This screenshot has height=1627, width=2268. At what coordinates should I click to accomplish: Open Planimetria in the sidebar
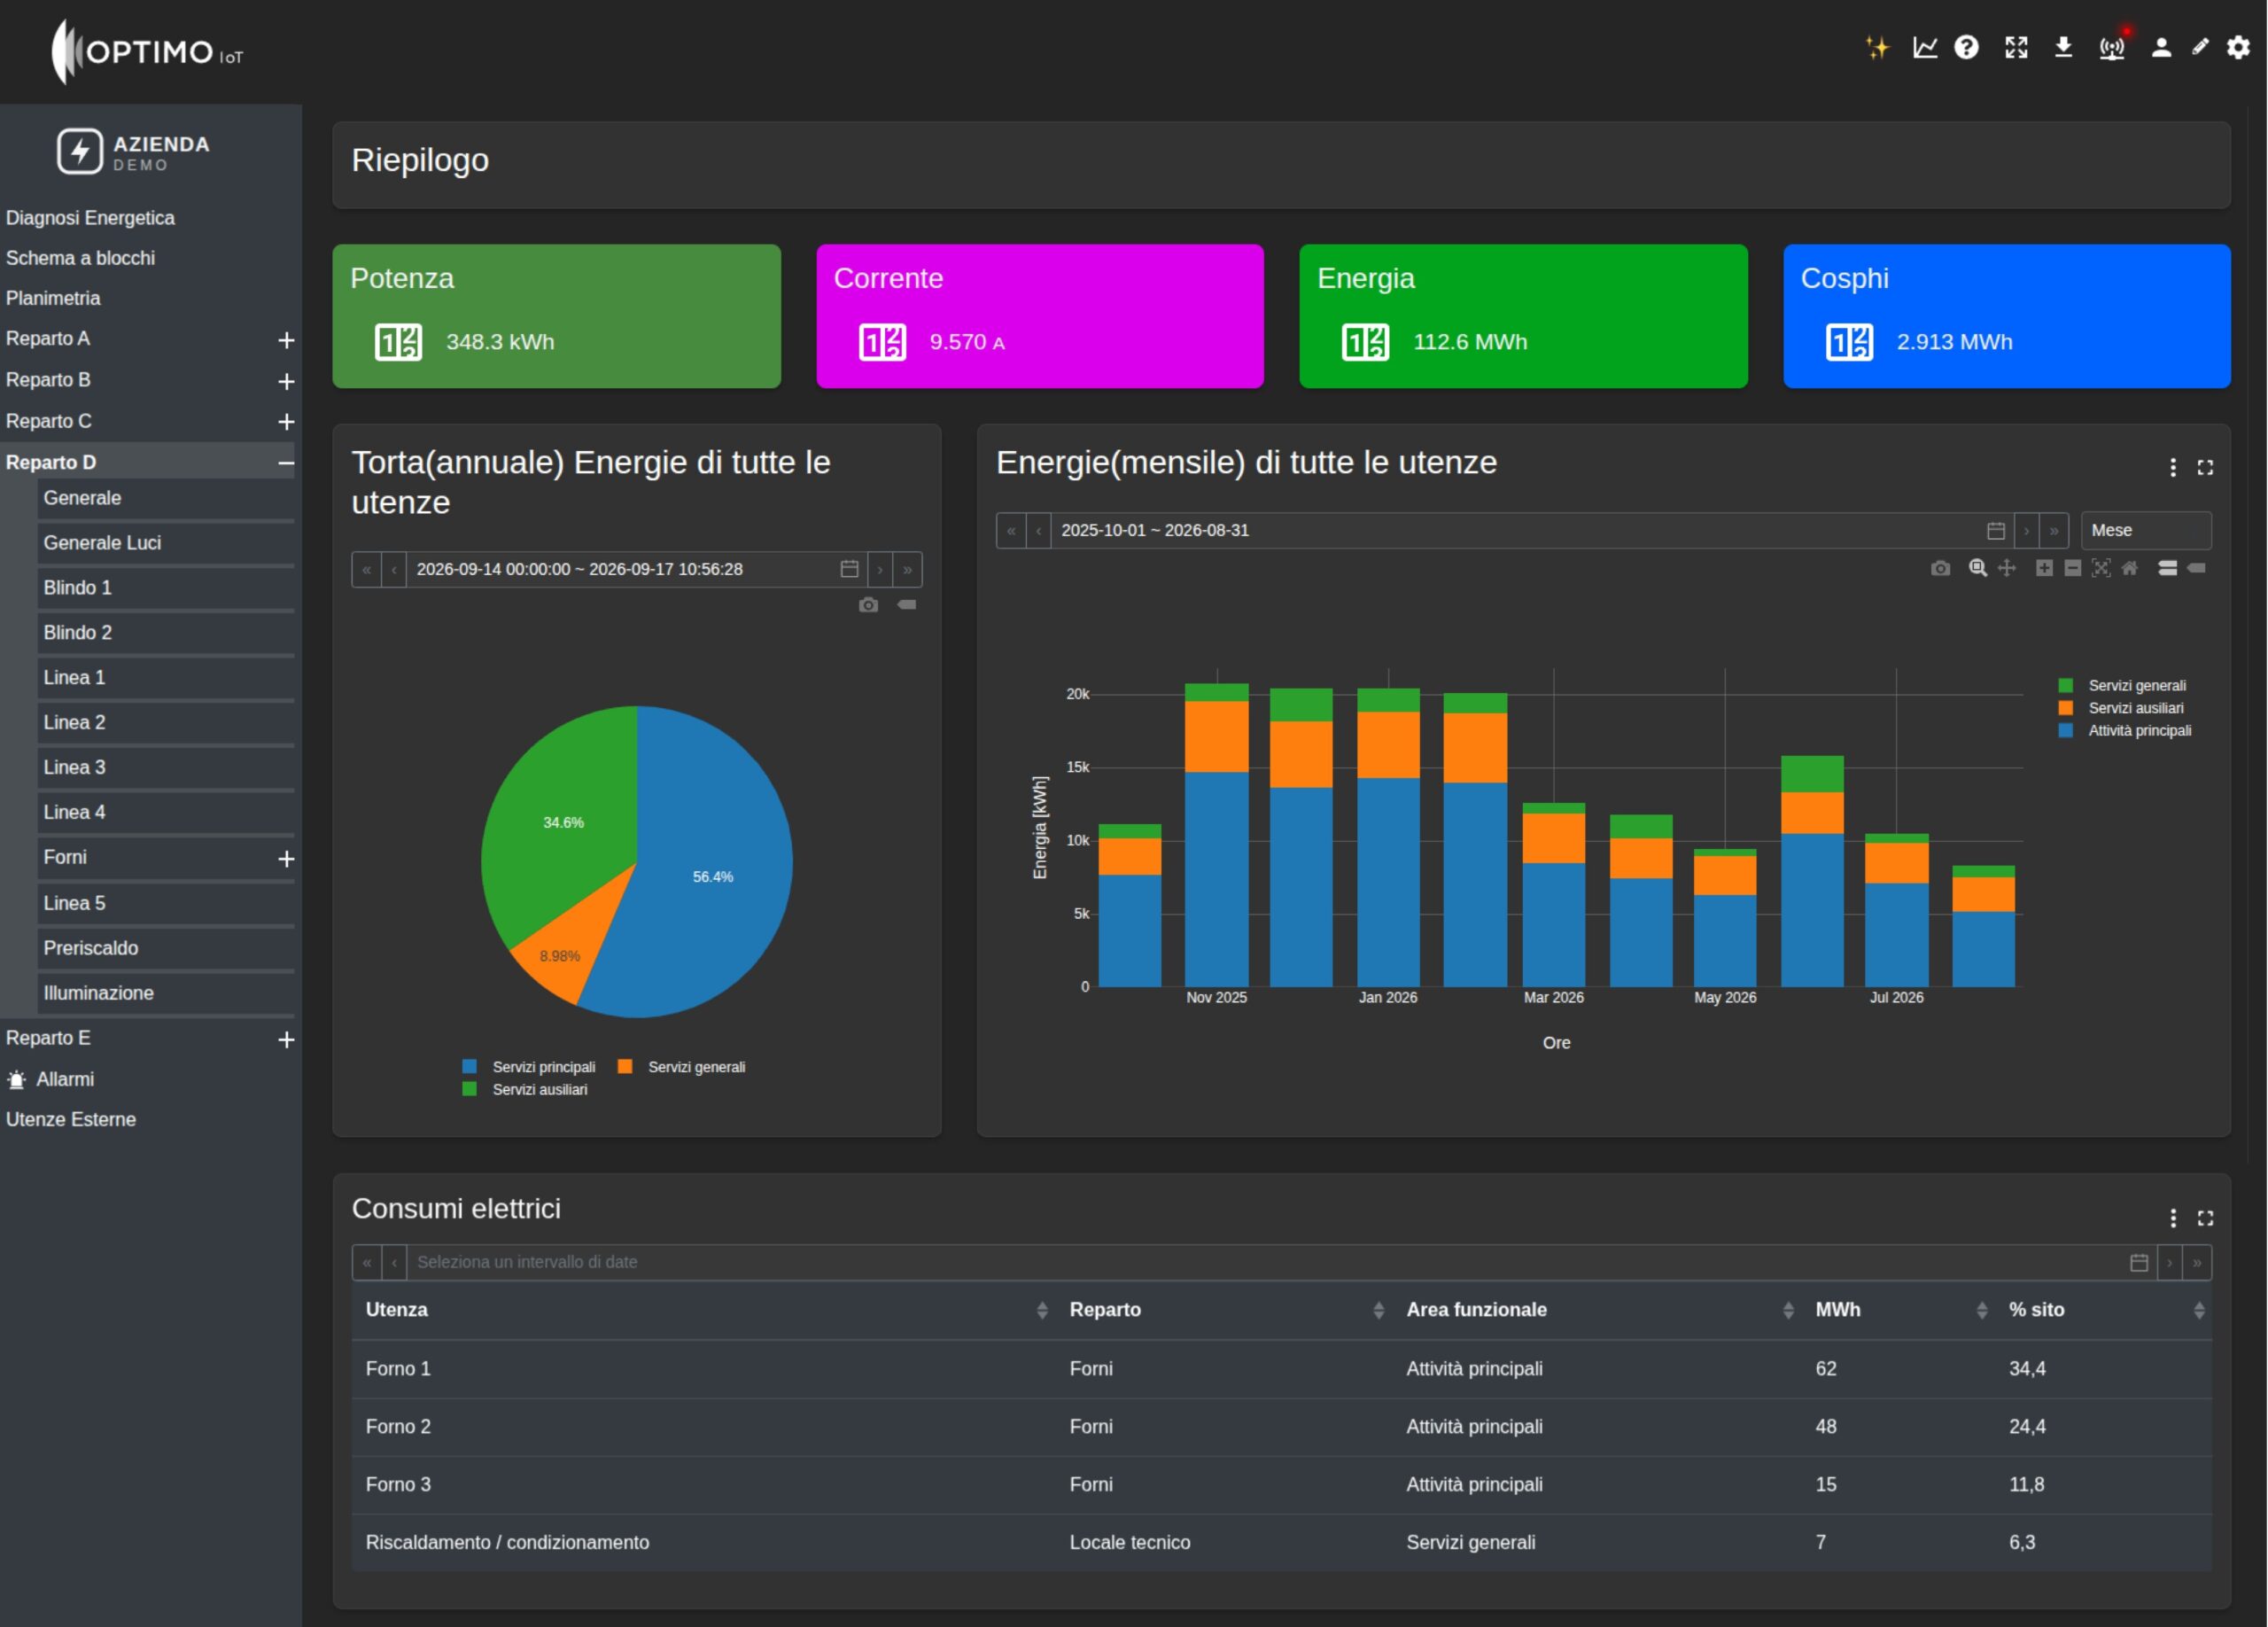pyautogui.click(x=53, y=298)
